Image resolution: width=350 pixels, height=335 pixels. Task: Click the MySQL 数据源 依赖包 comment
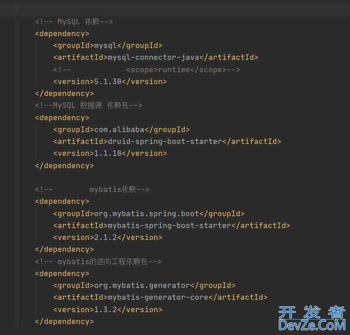88,105
